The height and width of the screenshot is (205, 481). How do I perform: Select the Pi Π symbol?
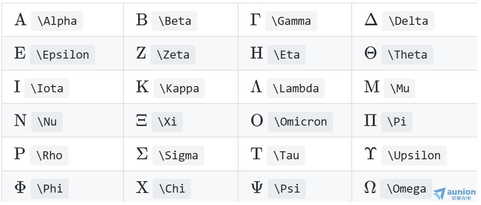370,120
